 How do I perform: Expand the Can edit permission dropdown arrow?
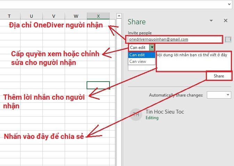(152, 47)
